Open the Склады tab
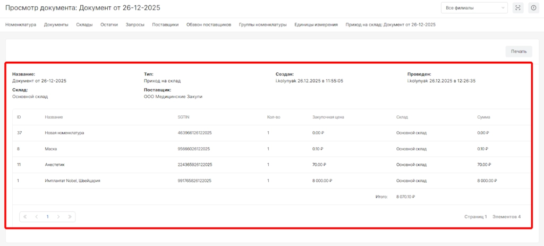 click(x=84, y=24)
